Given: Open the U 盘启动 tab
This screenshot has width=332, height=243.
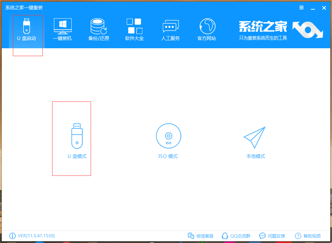Looking at the screenshot, I should coord(27,30).
